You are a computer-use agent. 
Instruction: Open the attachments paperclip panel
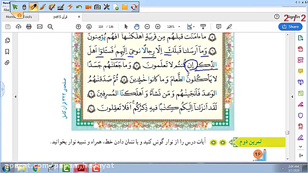pos(7,63)
